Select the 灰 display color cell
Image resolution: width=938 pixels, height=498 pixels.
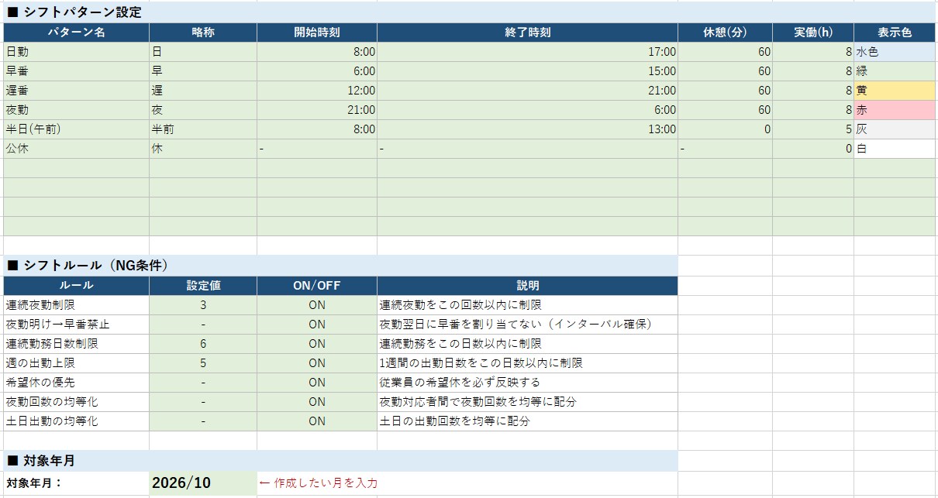(x=895, y=129)
